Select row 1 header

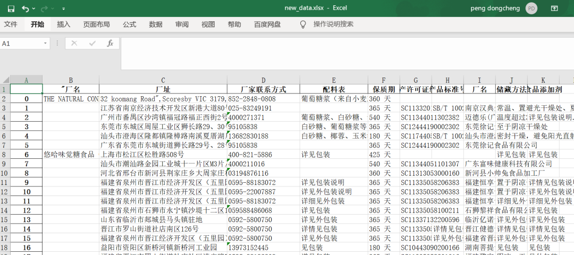tap(5, 89)
